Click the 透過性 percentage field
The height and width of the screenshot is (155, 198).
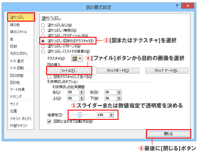pyautogui.click(x=103, y=115)
